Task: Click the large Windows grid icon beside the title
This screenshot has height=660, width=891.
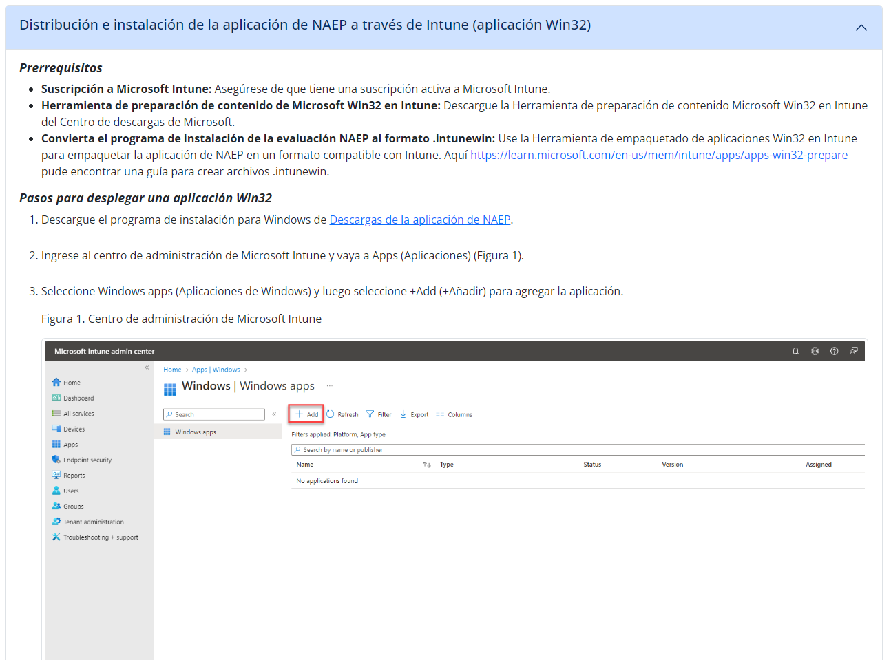Action: (170, 390)
